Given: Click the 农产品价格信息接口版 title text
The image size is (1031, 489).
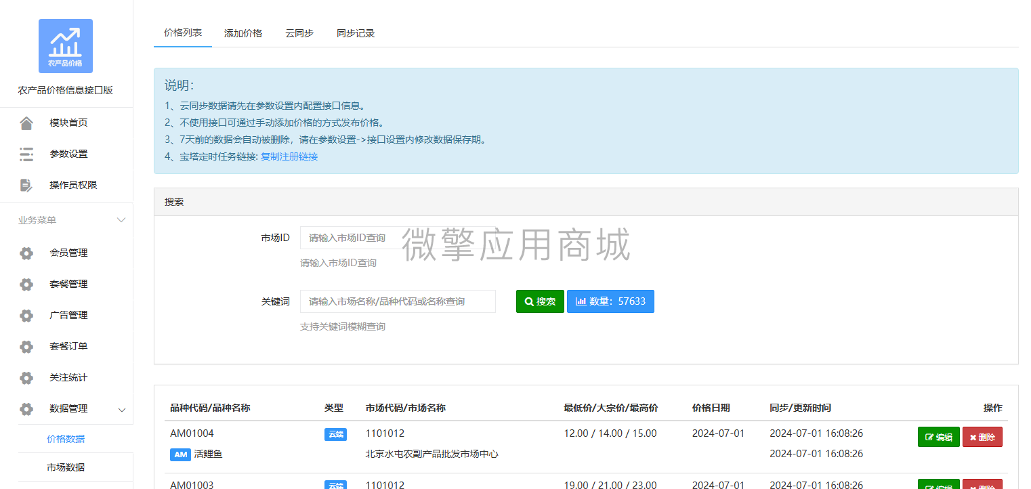Looking at the screenshot, I should (x=66, y=90).
